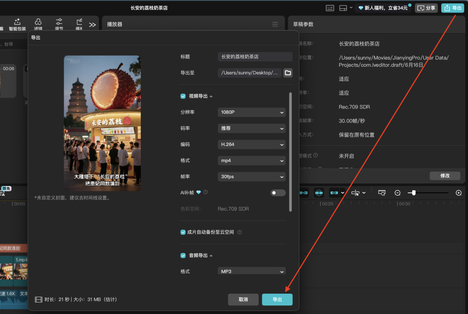Screen dimensions: 468x314
Task: Click the timeline zoom slider handle
Action: click(414, 193)
